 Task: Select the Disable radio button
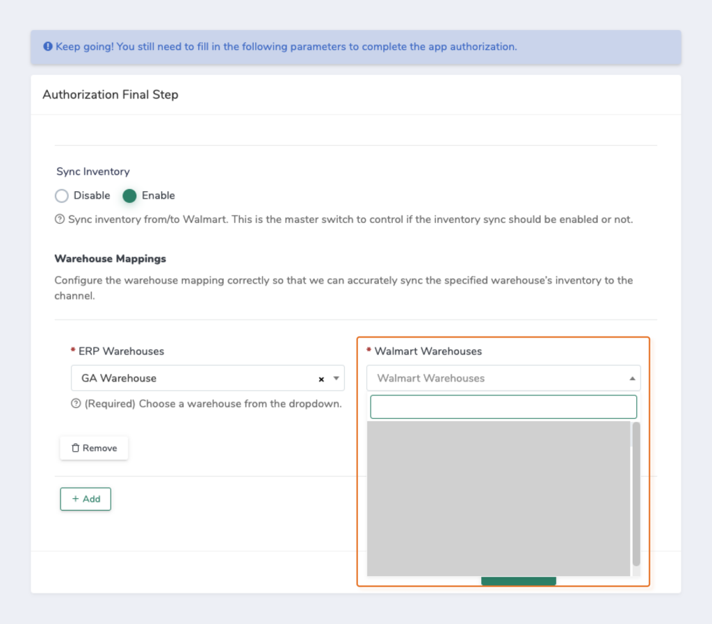tap(62, 195)
